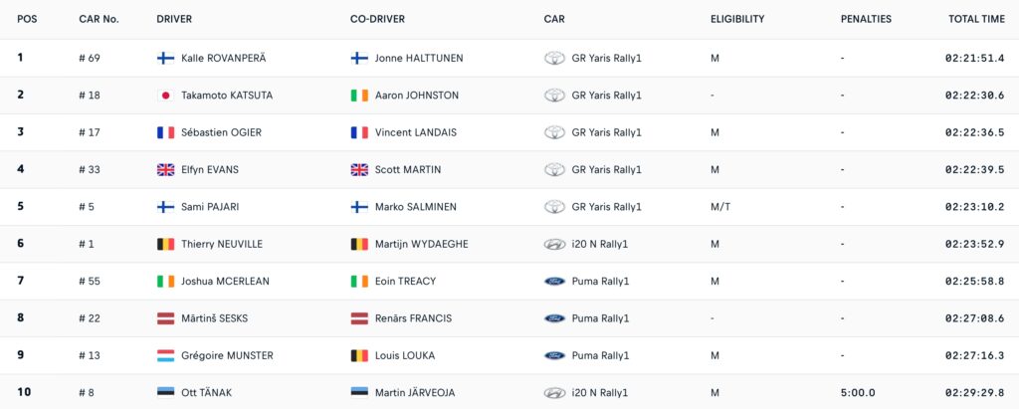Open co-driver Martijn WYDAEGHE name

point(421,245)
